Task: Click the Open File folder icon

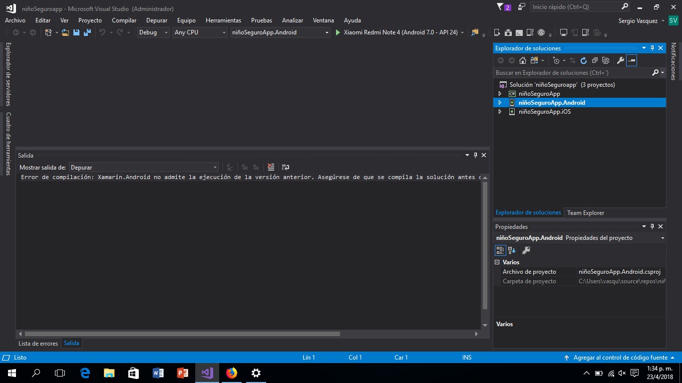Action: [x=65, y=32]
